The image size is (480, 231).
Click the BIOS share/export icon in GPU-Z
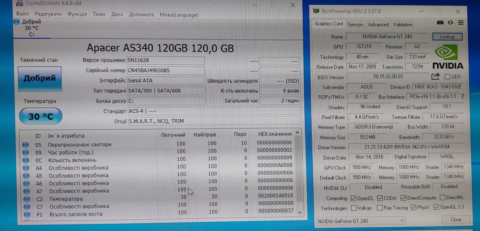pos(435,76)
